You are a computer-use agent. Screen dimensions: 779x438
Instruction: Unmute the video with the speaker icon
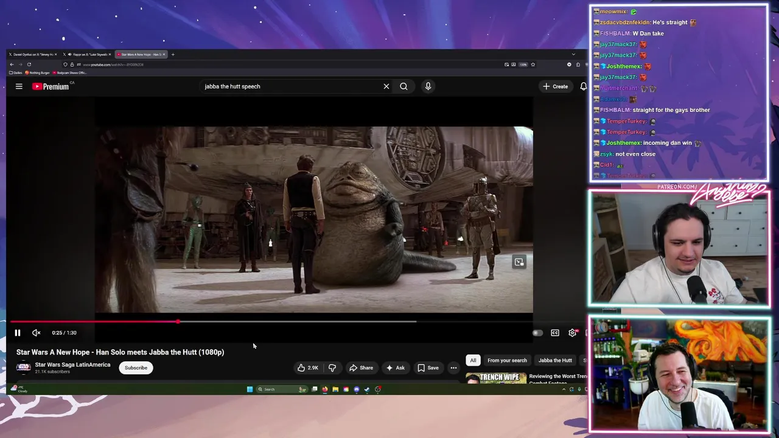[36, 333]
